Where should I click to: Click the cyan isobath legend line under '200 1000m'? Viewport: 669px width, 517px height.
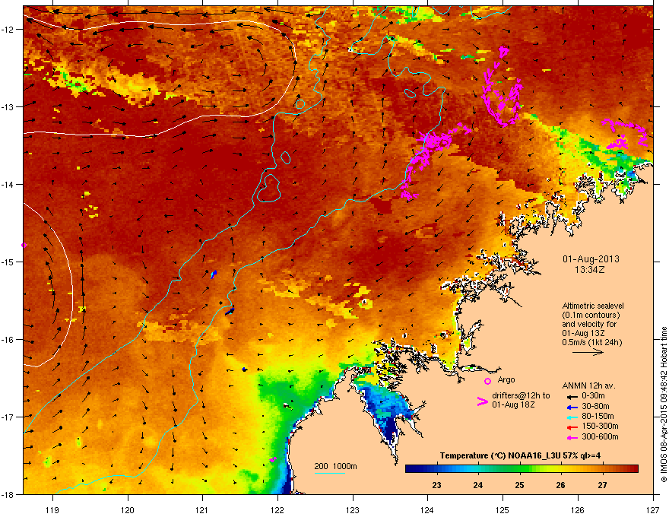(x=329, y=473)
